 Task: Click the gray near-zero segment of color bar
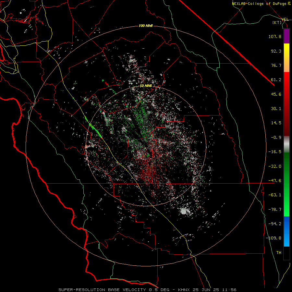coord(286,144)
